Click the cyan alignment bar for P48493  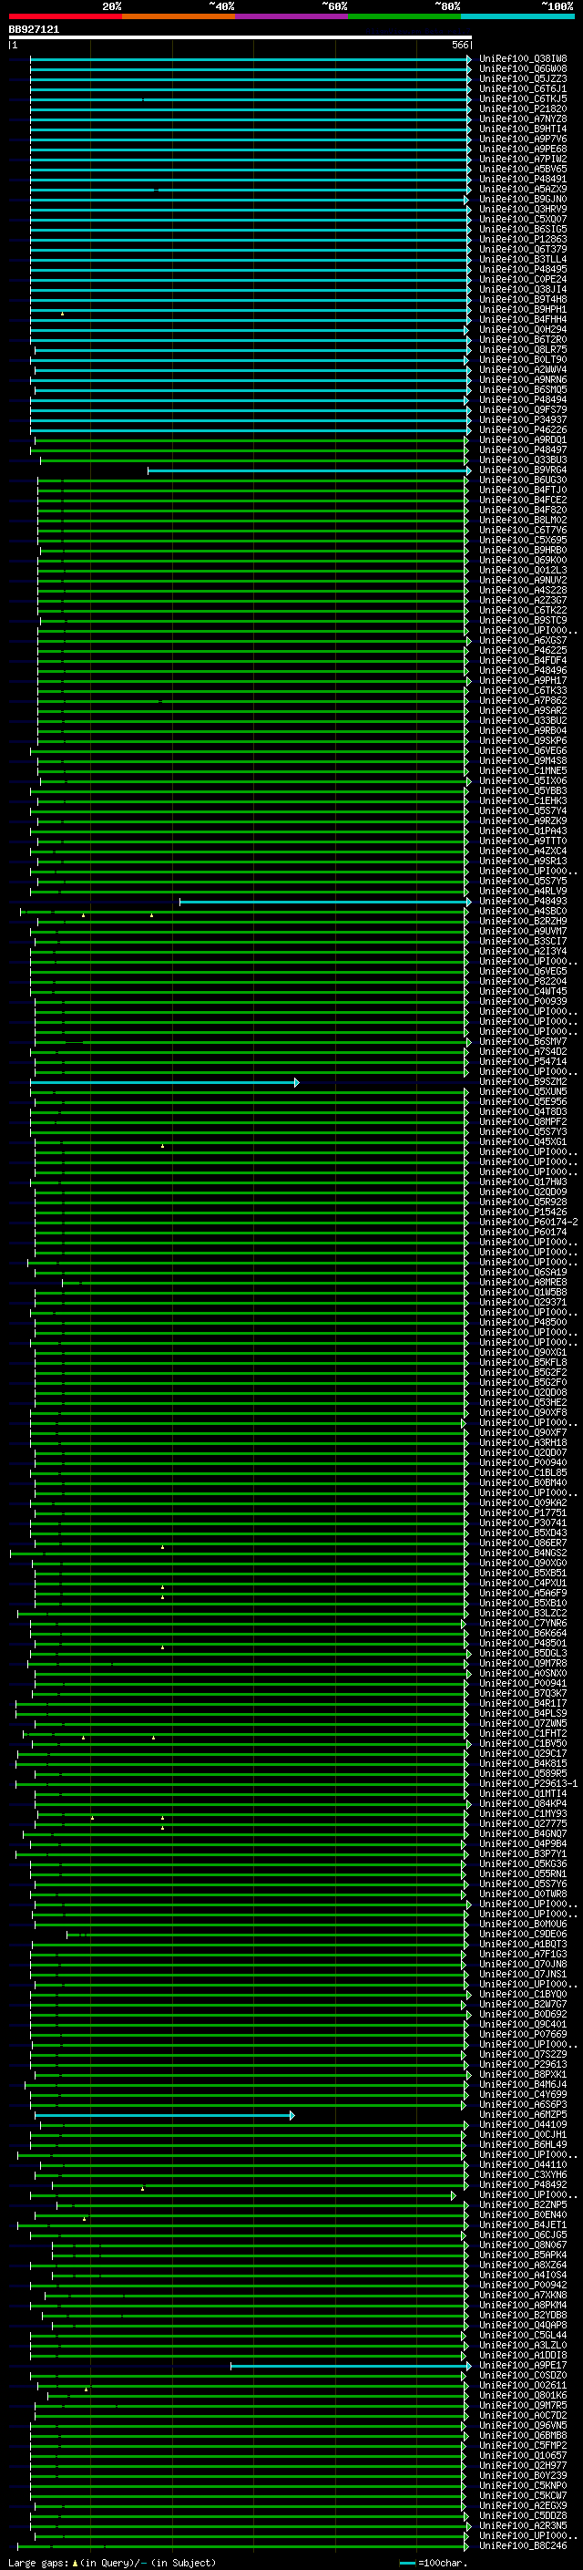coord(325,901)
